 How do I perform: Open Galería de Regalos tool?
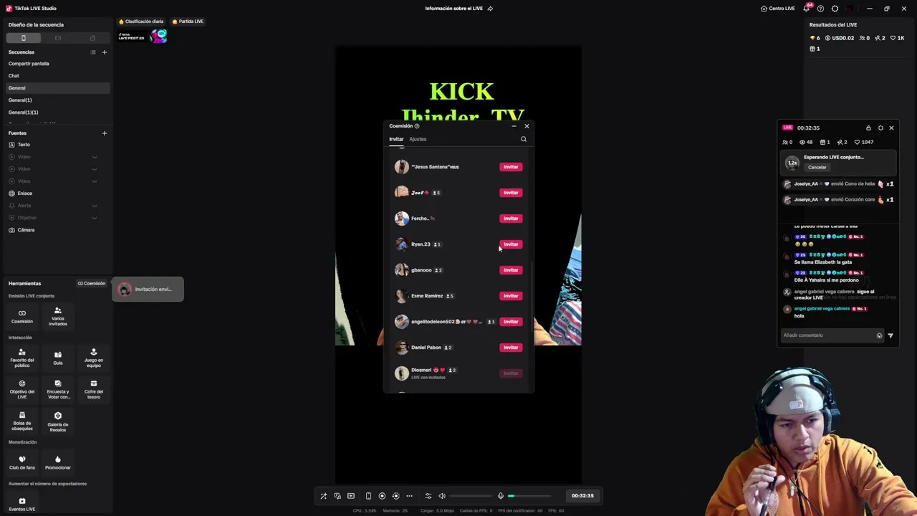coord(58,421)
